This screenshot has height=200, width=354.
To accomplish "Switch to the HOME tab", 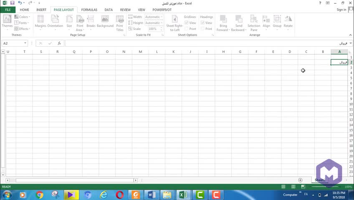I will [24, 10].
